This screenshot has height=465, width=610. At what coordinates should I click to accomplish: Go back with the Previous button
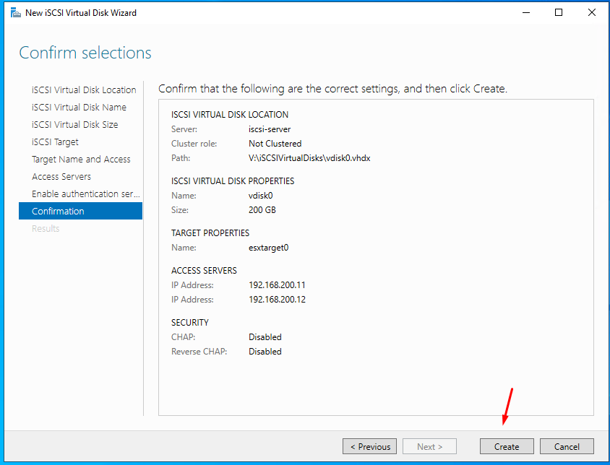coord(370,446)
